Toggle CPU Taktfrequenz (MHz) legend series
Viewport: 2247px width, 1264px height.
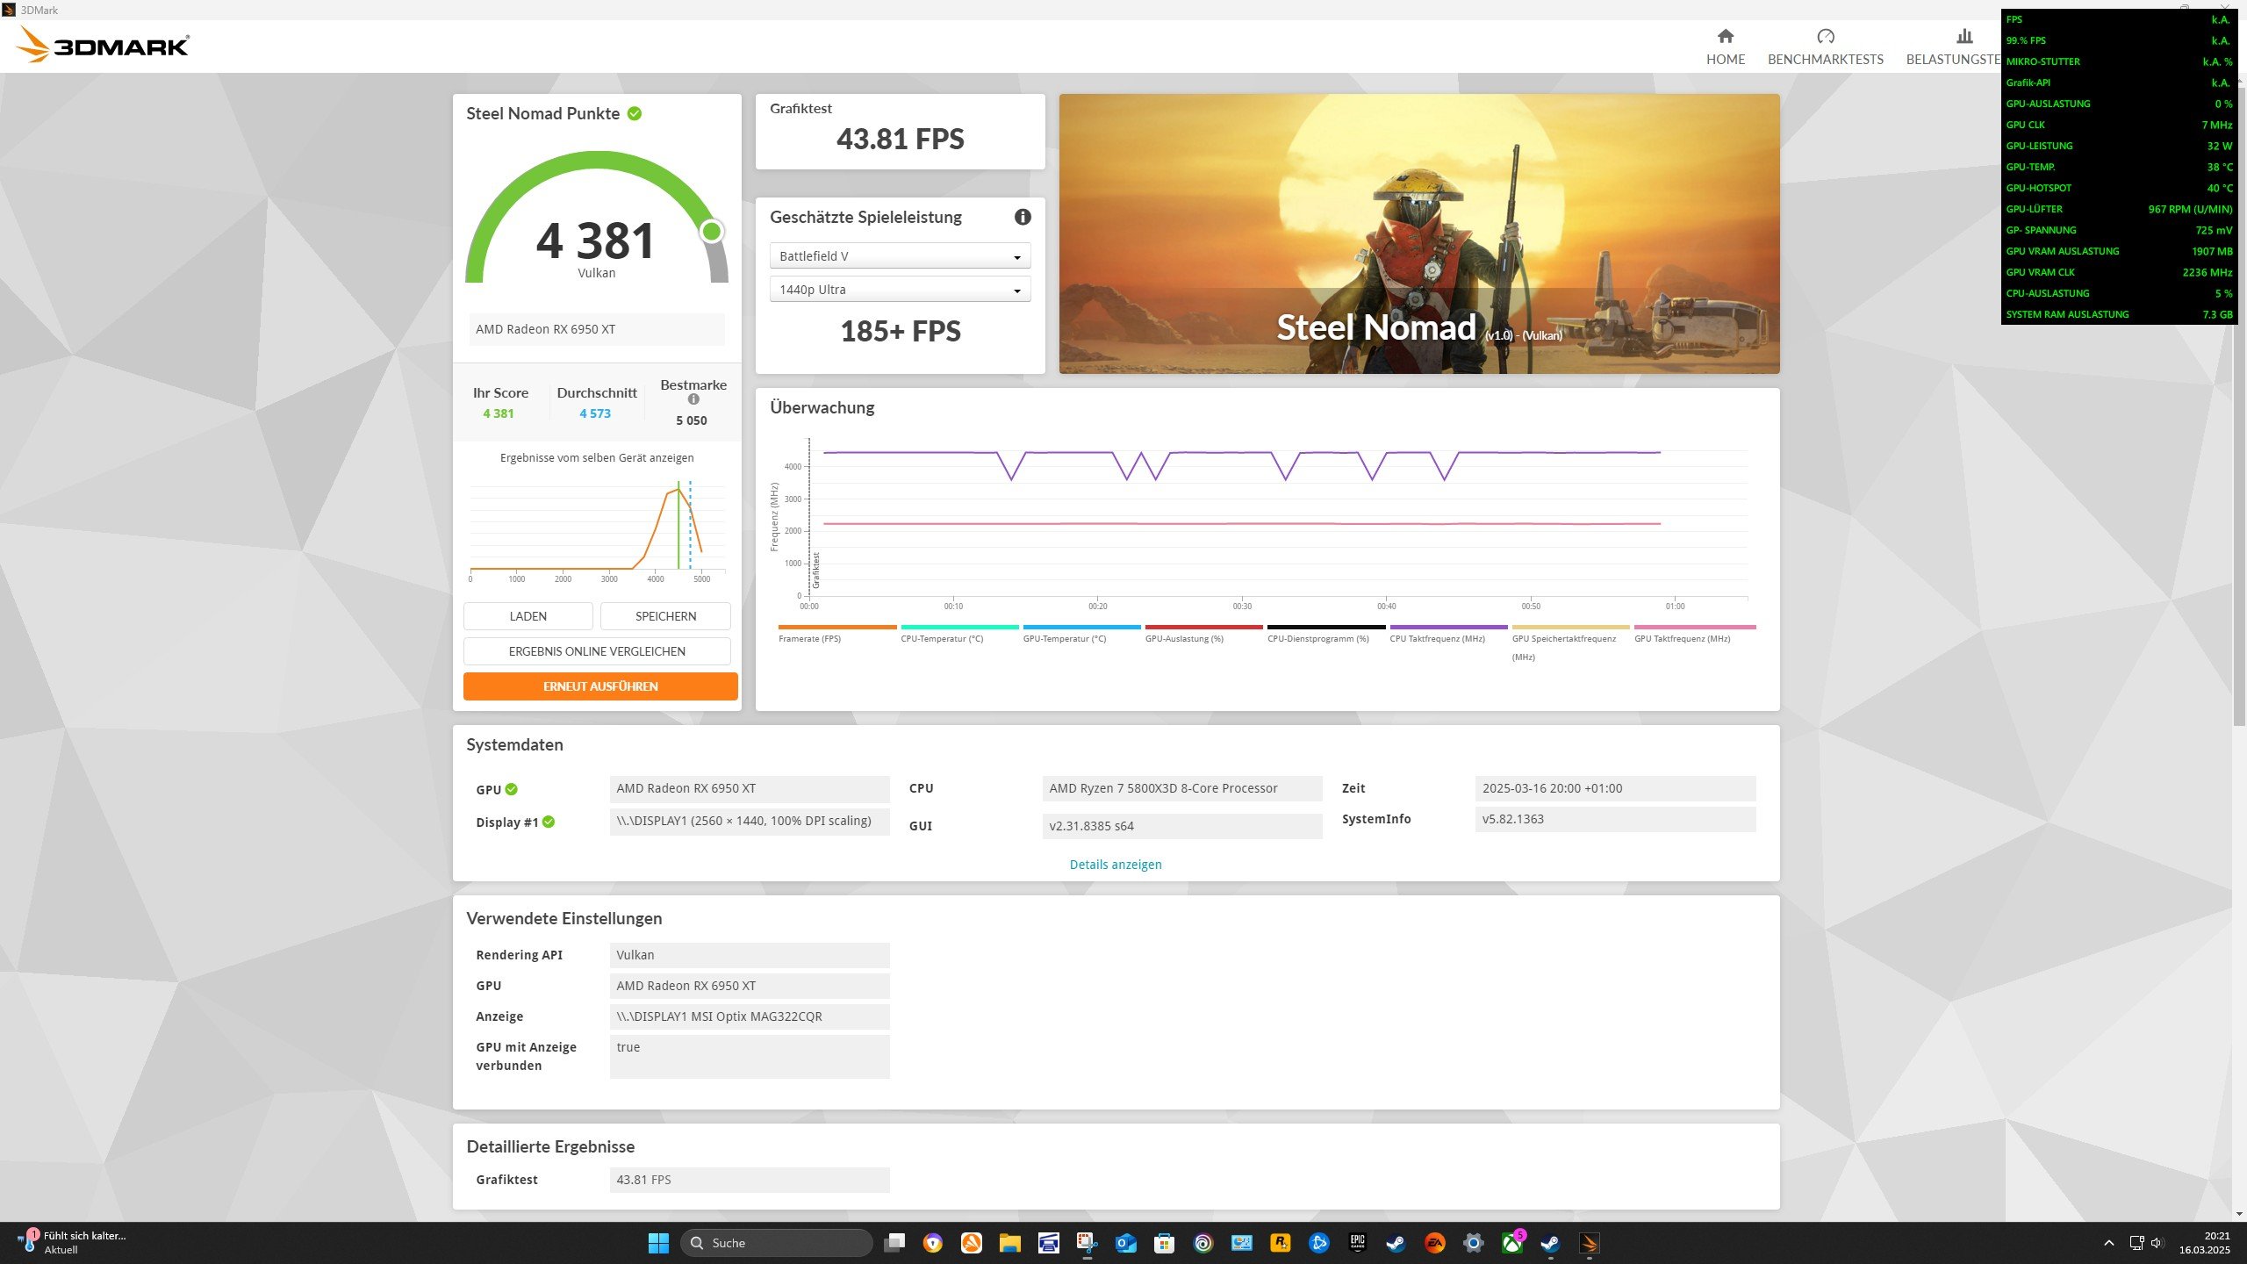tap(1437, 638)
